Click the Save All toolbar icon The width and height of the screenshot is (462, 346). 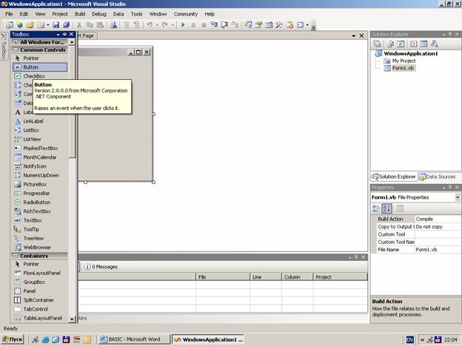[x=67, y=25]
